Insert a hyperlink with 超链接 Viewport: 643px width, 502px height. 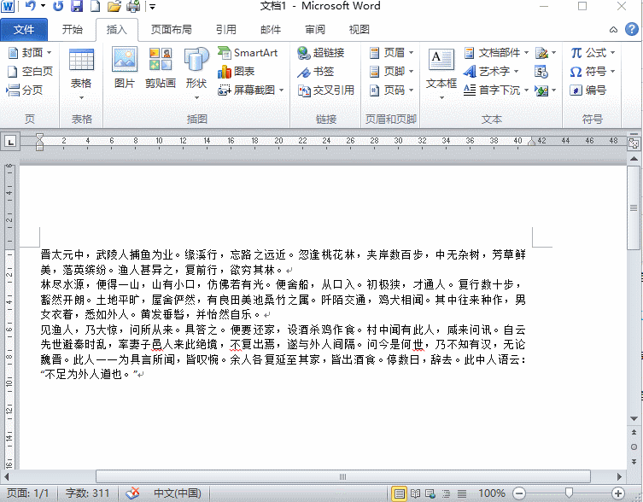point(321,52)
